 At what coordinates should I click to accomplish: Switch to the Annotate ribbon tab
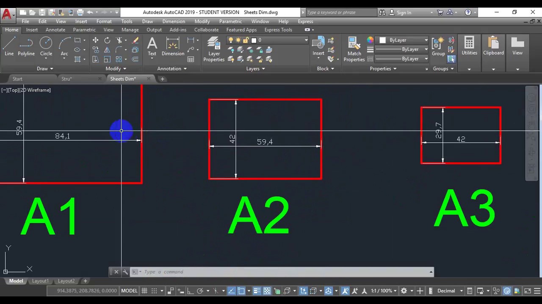[x=55, y=30]
